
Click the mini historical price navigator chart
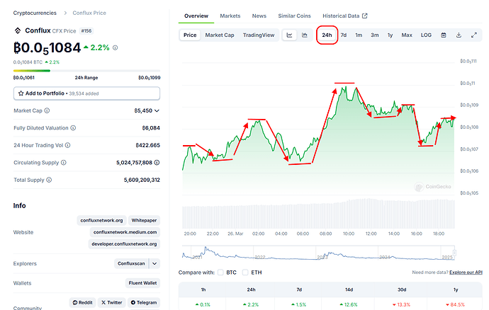(x=318, y=253)
